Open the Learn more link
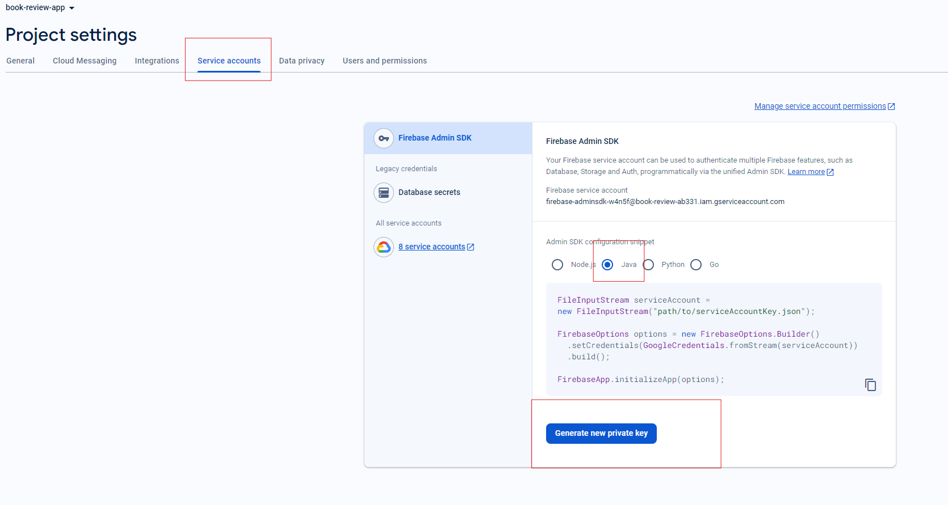This screenshot has width=948, height=505. [x=806, y=172]
